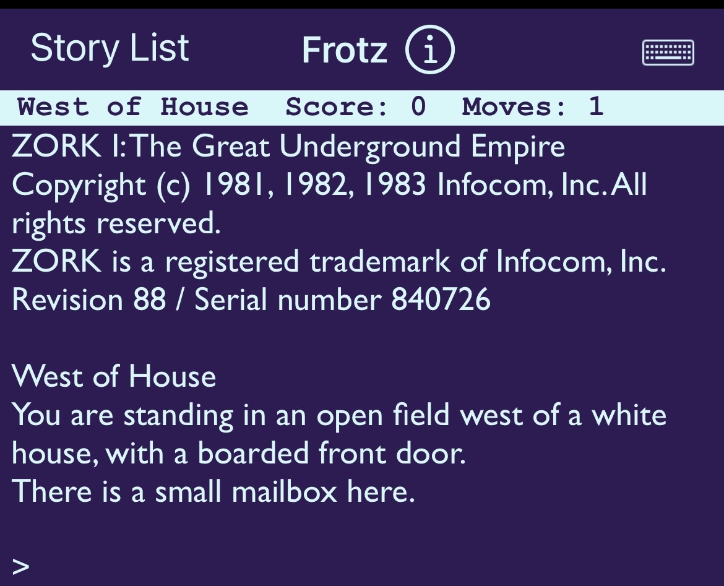
Task: Tap the ZORK registered trademark line
Action: [339, 262]
